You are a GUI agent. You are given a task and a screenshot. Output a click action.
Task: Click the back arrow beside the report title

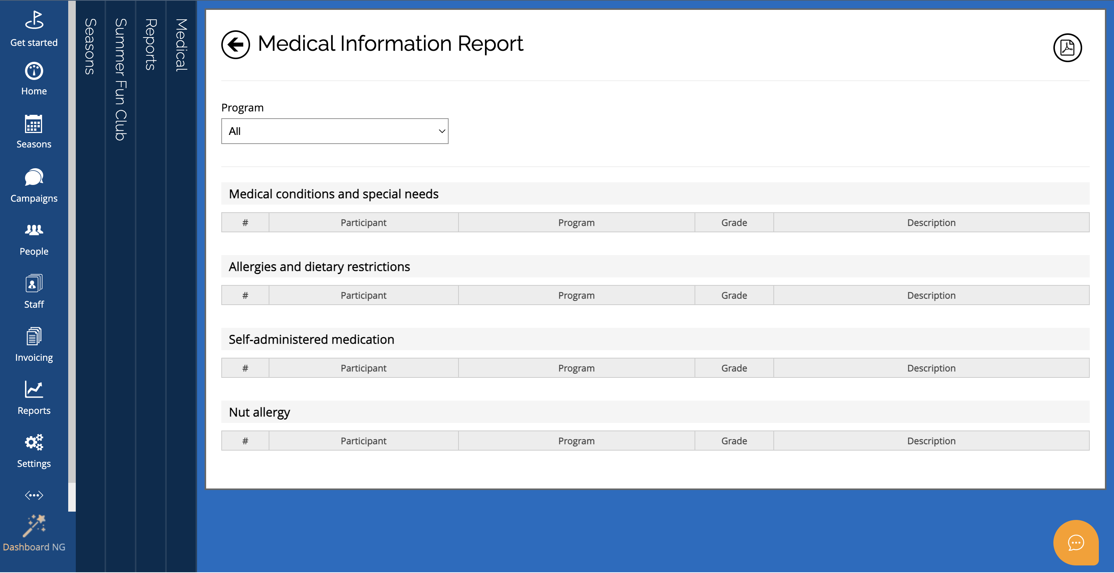(x=235, y=45)
